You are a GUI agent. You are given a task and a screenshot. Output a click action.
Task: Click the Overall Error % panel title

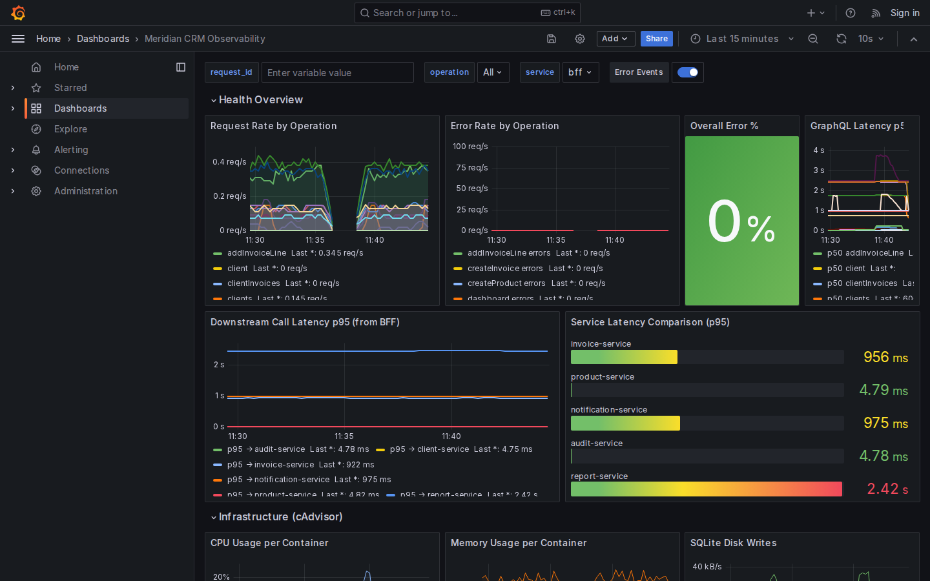pos(724,126)
